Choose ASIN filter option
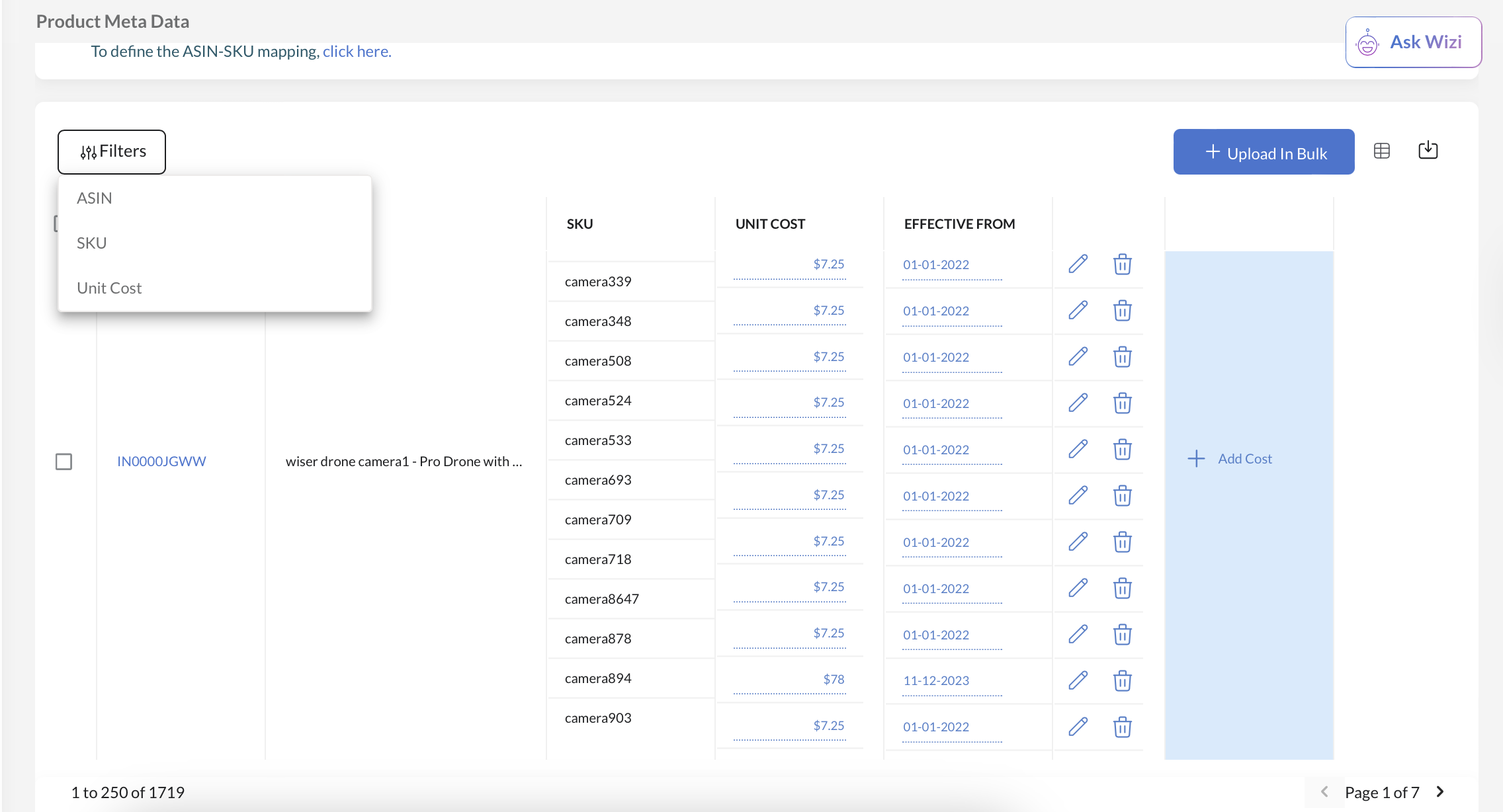Image resolution: width=1503 pixels, height=812 pixels. pos(94,198)
